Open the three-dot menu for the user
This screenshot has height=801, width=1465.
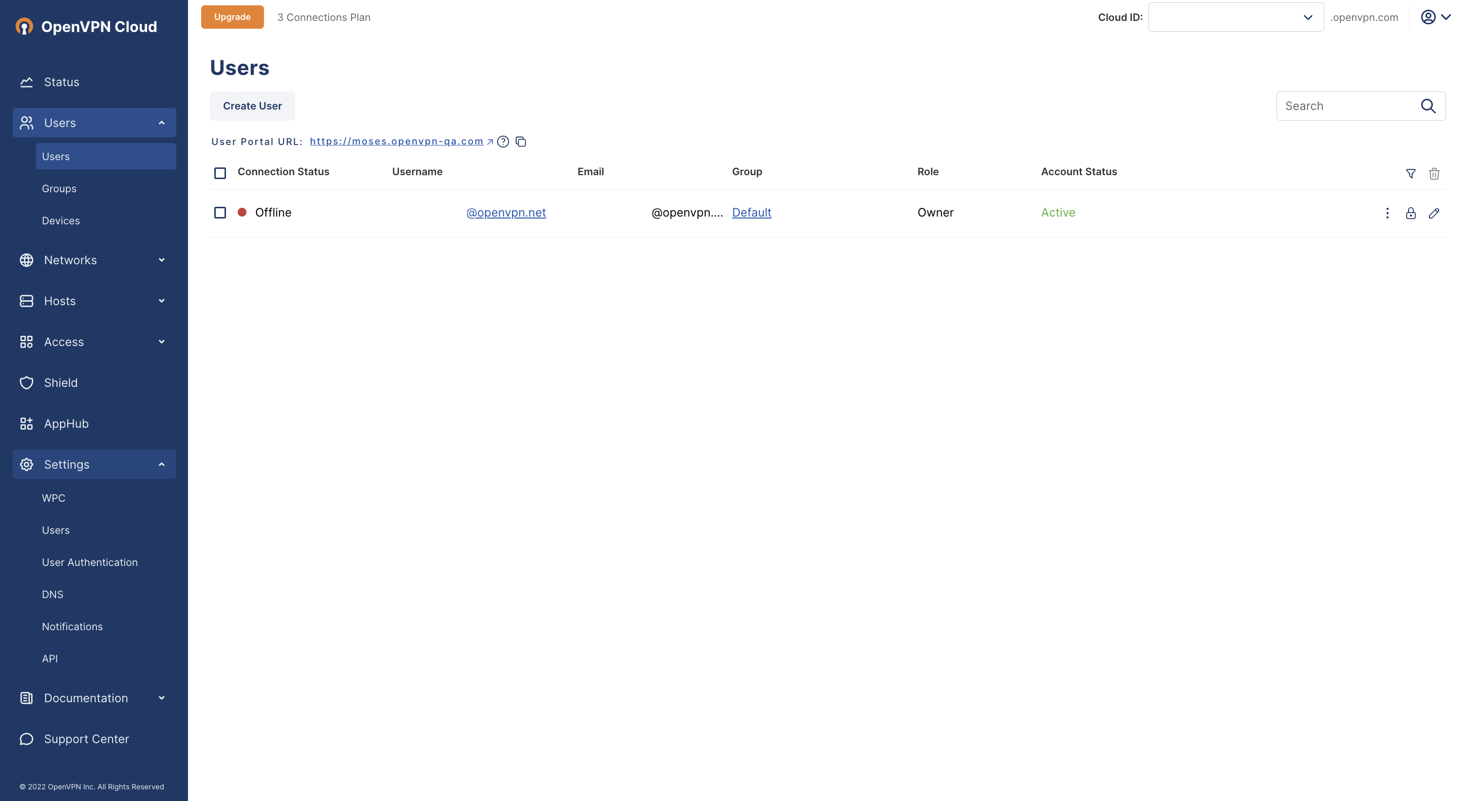[1387, 213]
